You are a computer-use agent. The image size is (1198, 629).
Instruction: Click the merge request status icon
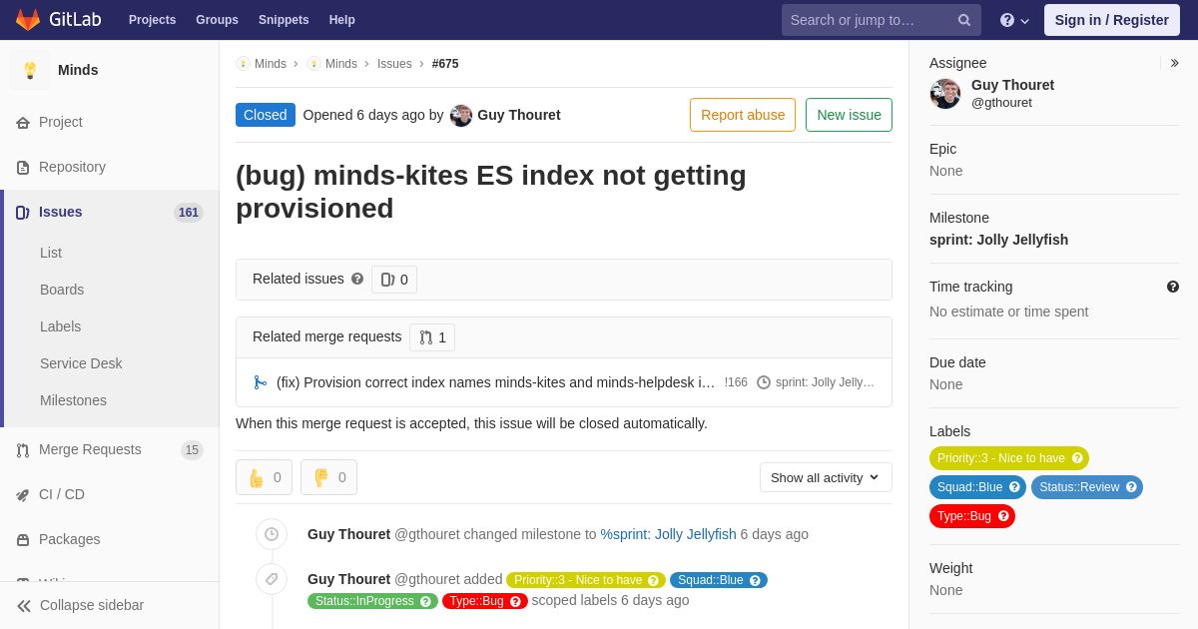point(261,382)
